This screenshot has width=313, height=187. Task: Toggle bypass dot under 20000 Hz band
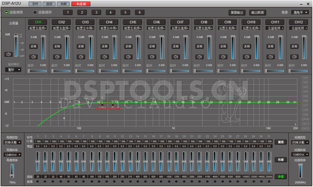[269, 182]
